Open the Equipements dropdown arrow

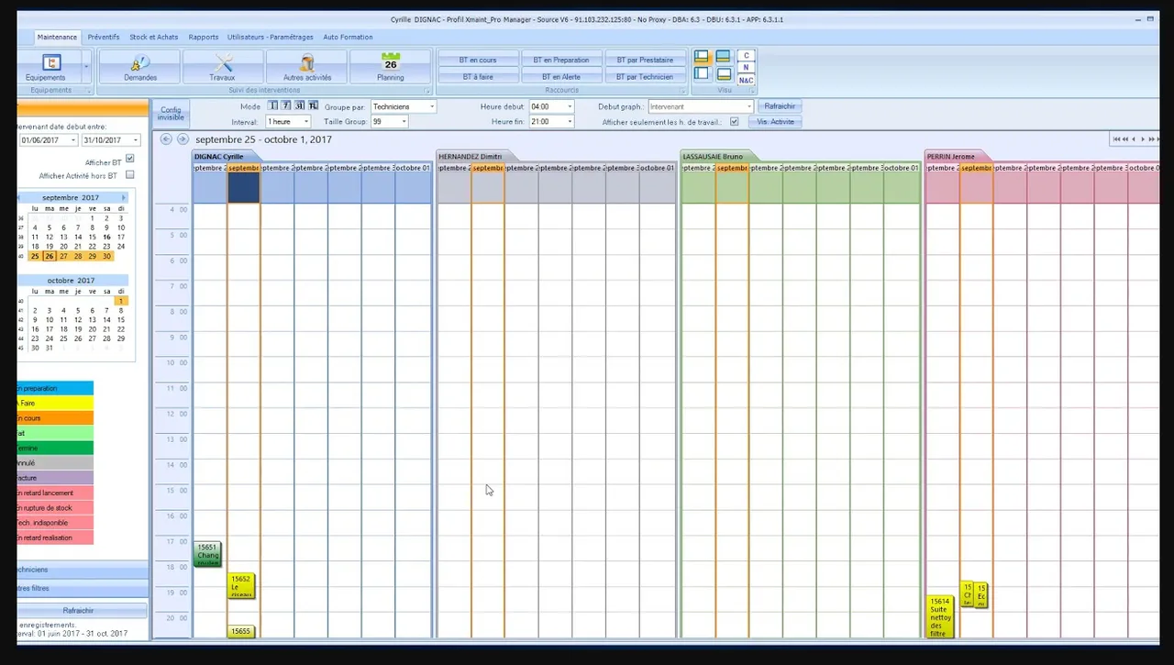point(87,67)
